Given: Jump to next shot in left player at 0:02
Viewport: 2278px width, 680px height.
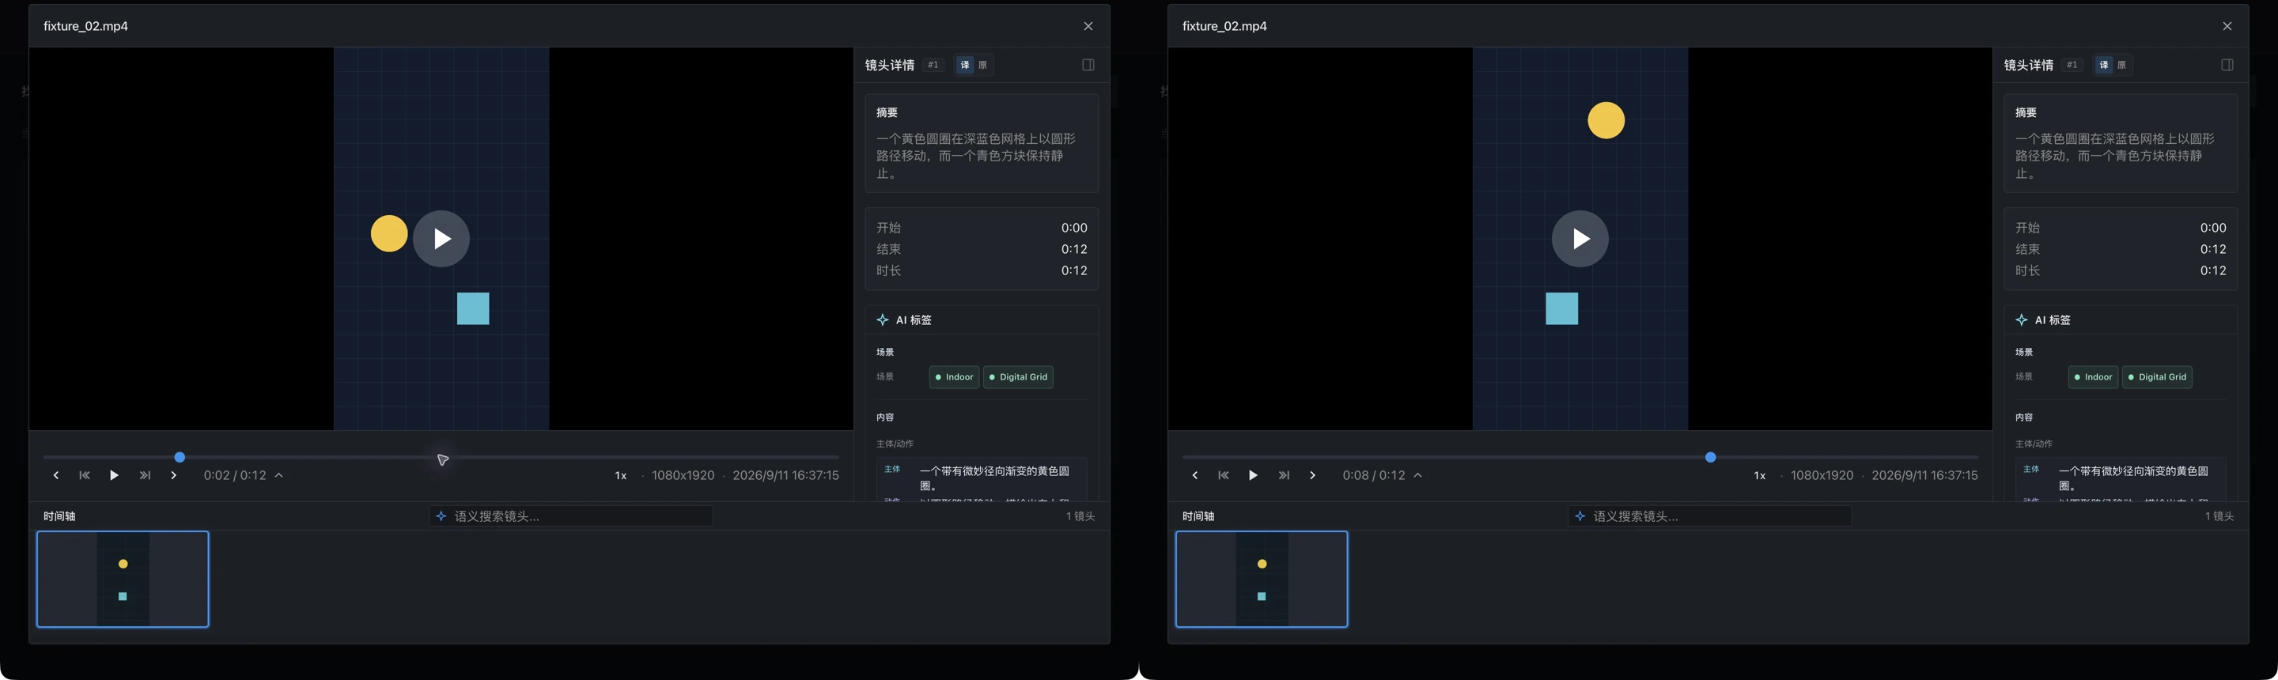Looking at the screenshot, I should pyautogui.click(x=145, y=476).
